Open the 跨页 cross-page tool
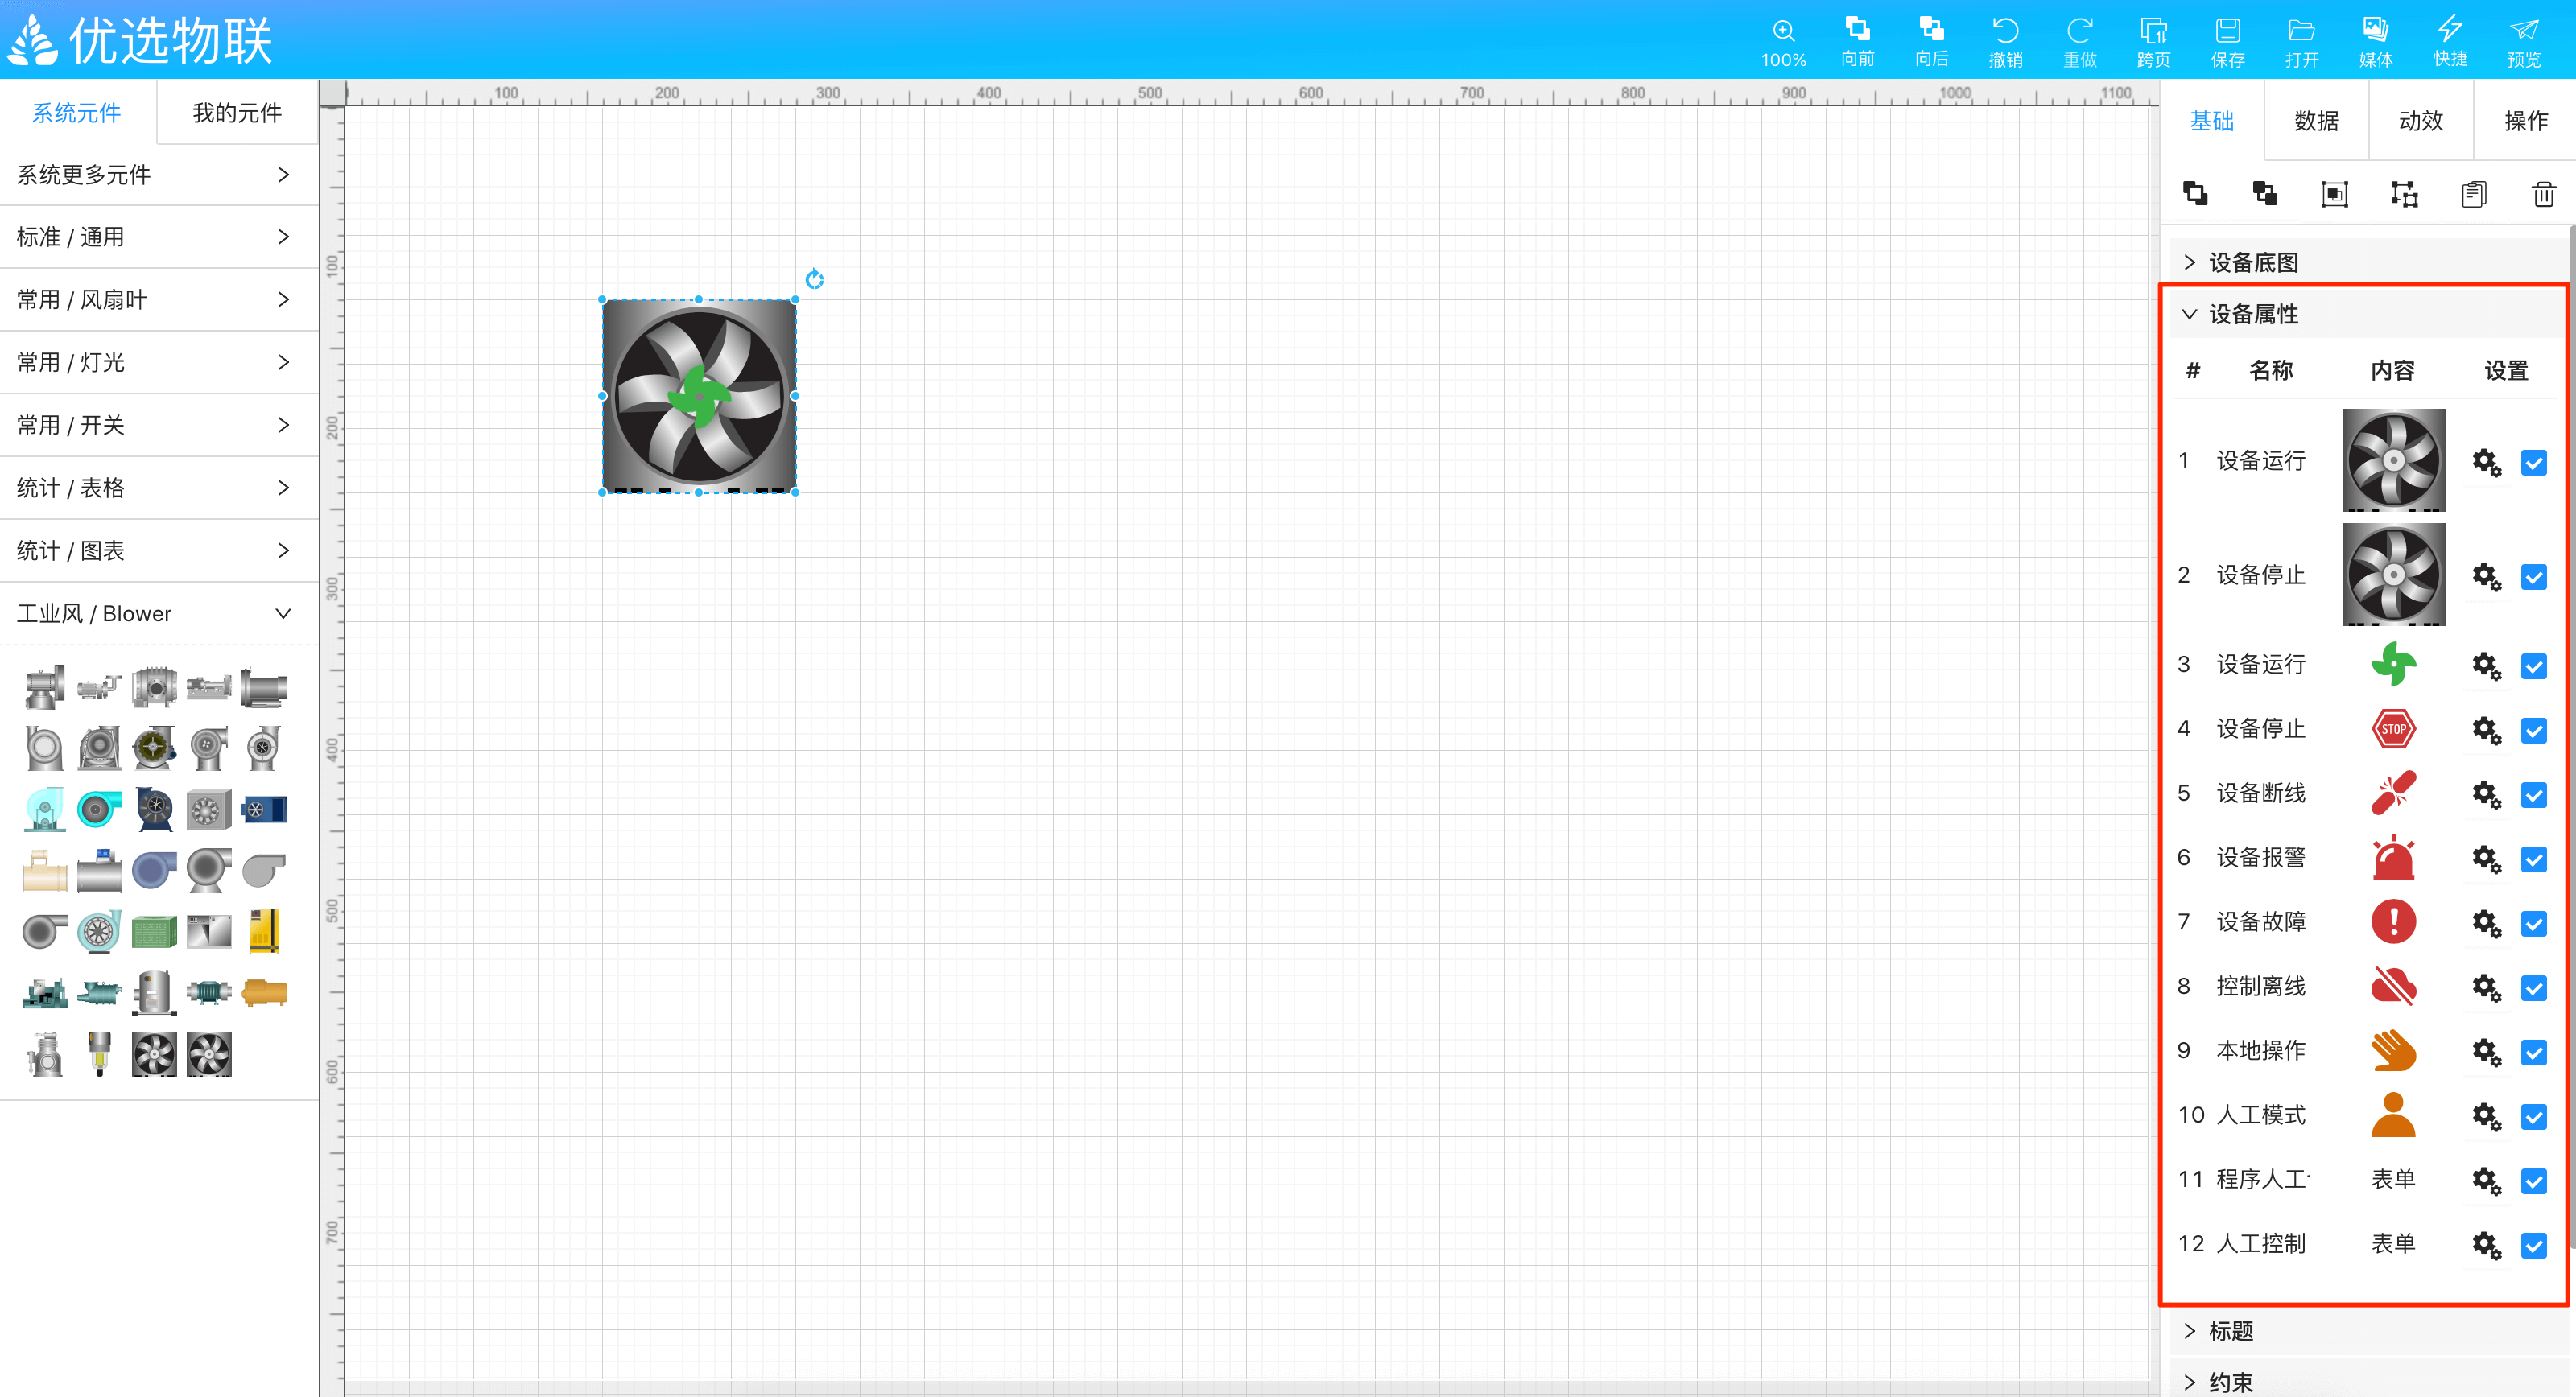Screen dimensions: 2576x1397 (x=2153, y=41)
